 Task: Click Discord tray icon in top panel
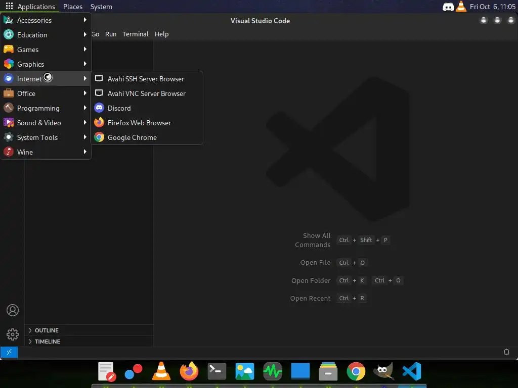coord(448,7)
